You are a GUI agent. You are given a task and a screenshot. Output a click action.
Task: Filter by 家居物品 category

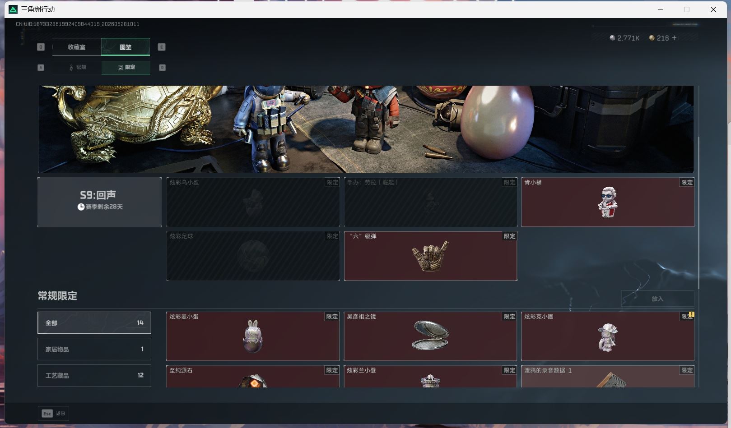tap(94, 349)
